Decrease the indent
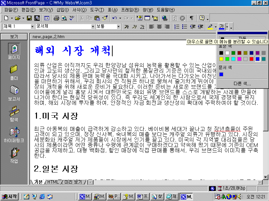Image resolution: width=269 pixels, height=201 pixels. click(x=192, y=27)
